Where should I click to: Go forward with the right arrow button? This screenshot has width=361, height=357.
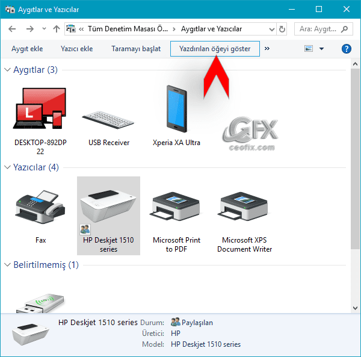point(30,29)
